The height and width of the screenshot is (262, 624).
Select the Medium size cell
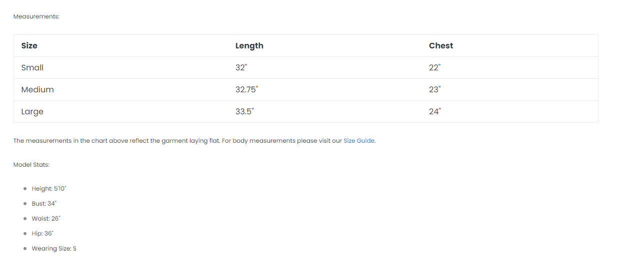pos(37,89)
